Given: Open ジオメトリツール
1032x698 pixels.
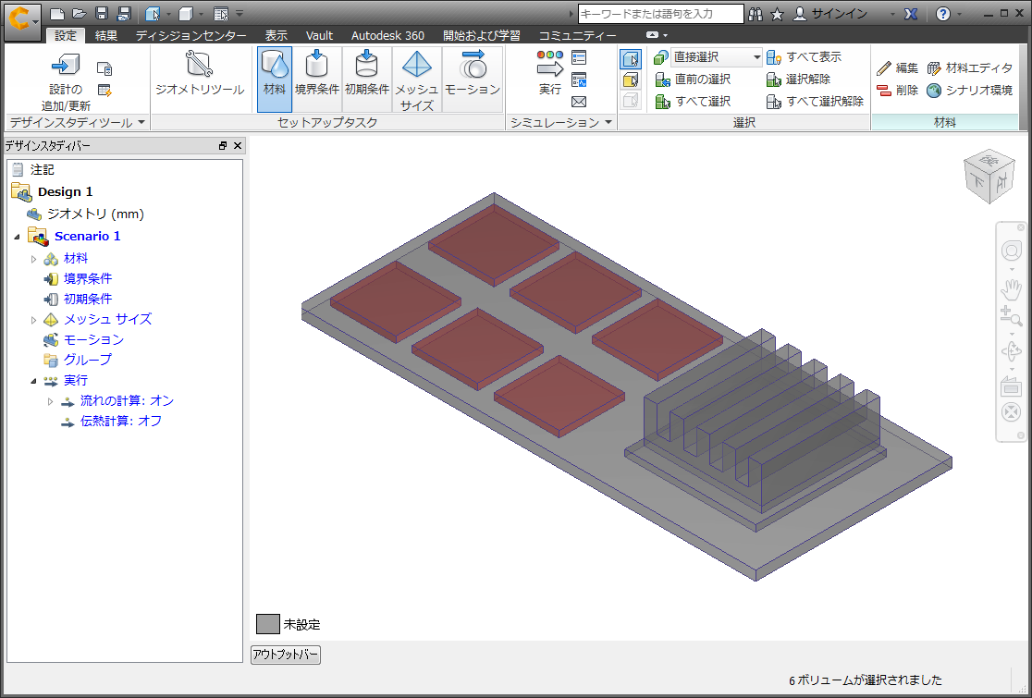Looking at the screenshot, I should (200, 74).
